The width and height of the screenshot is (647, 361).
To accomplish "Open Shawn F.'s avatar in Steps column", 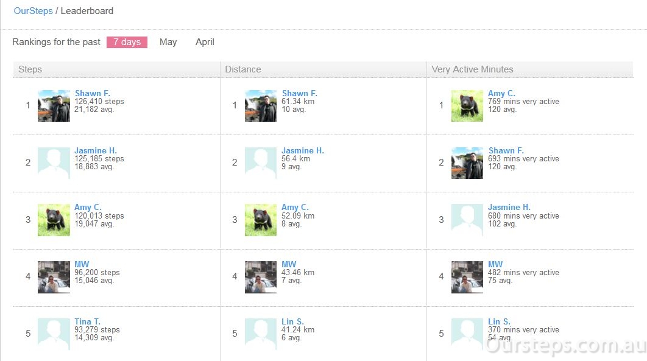I will [54, 106].
